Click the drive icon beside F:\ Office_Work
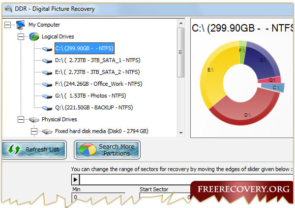Screen dimensions: 295x208 point(47,84)
